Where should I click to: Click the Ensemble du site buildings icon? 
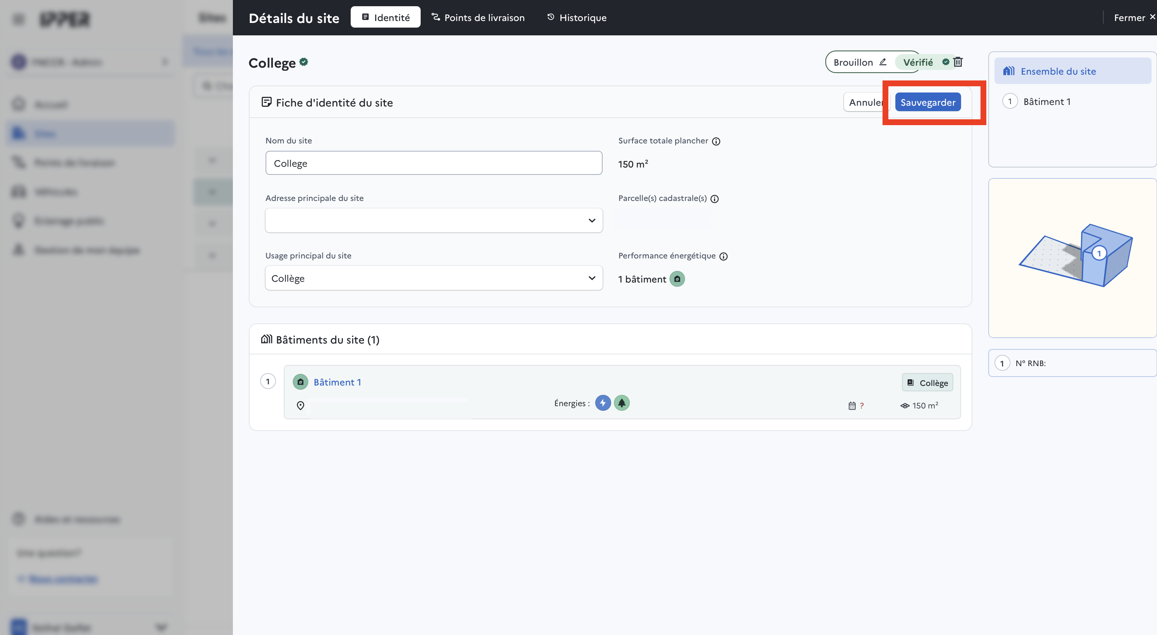pos(1009,71)
